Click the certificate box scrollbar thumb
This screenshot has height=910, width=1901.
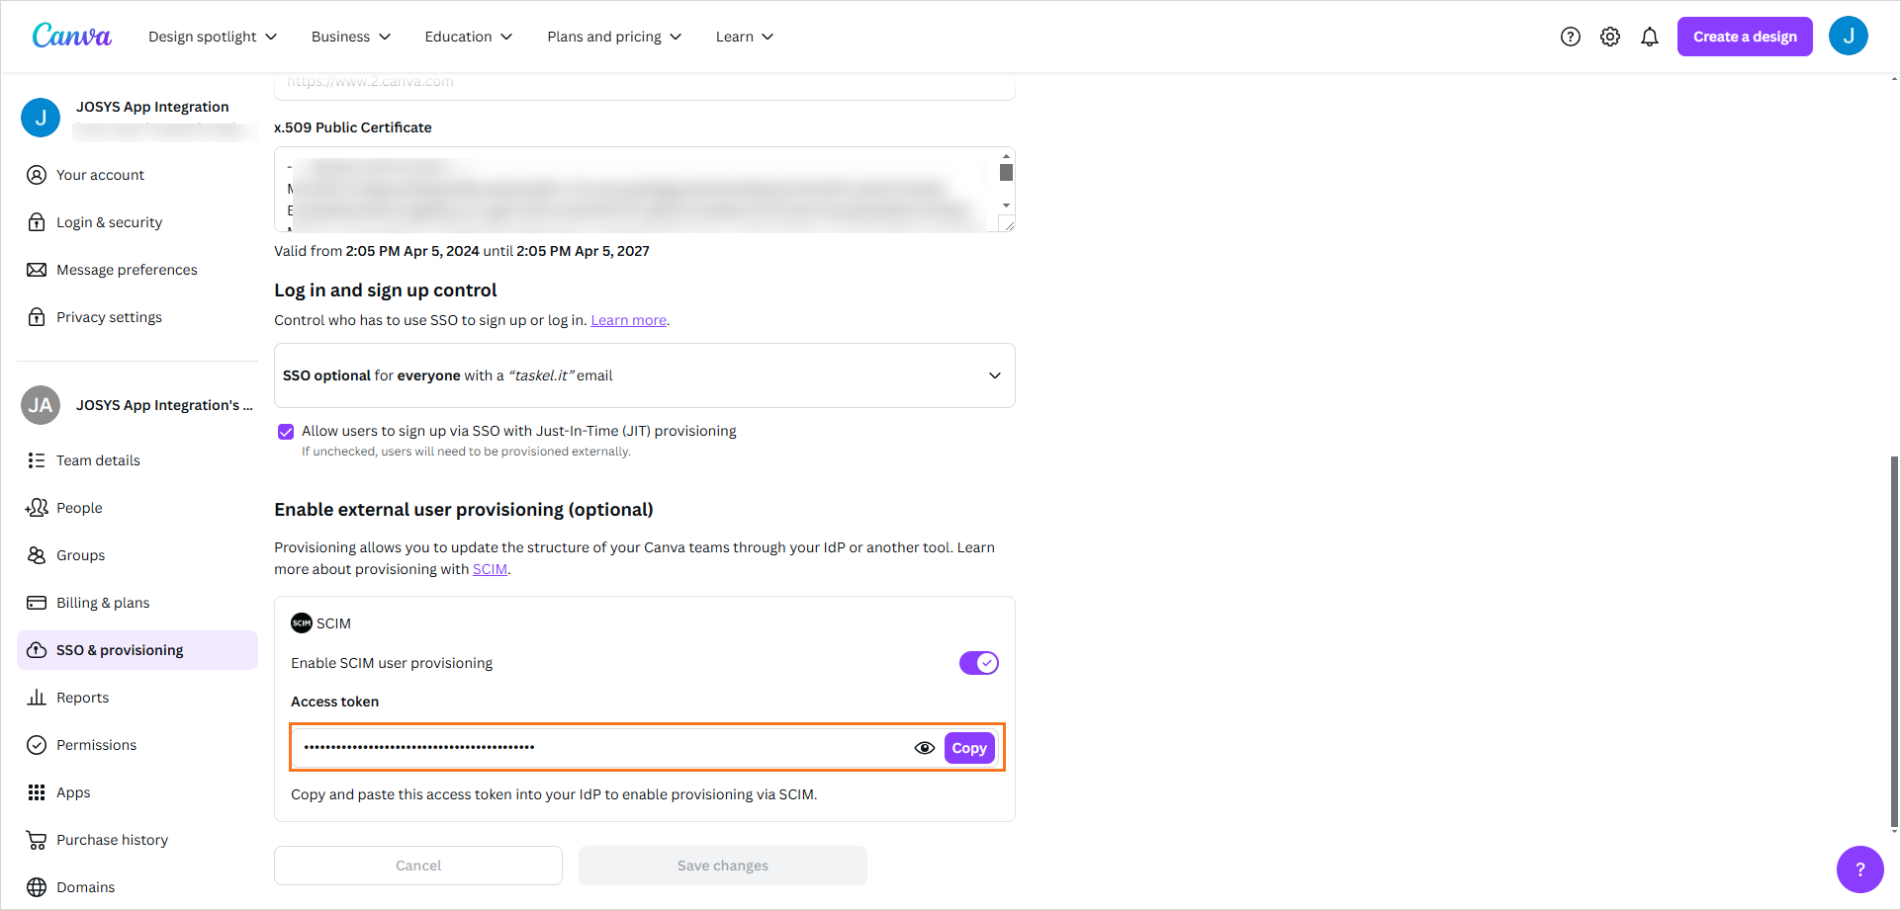(1006, 173)
